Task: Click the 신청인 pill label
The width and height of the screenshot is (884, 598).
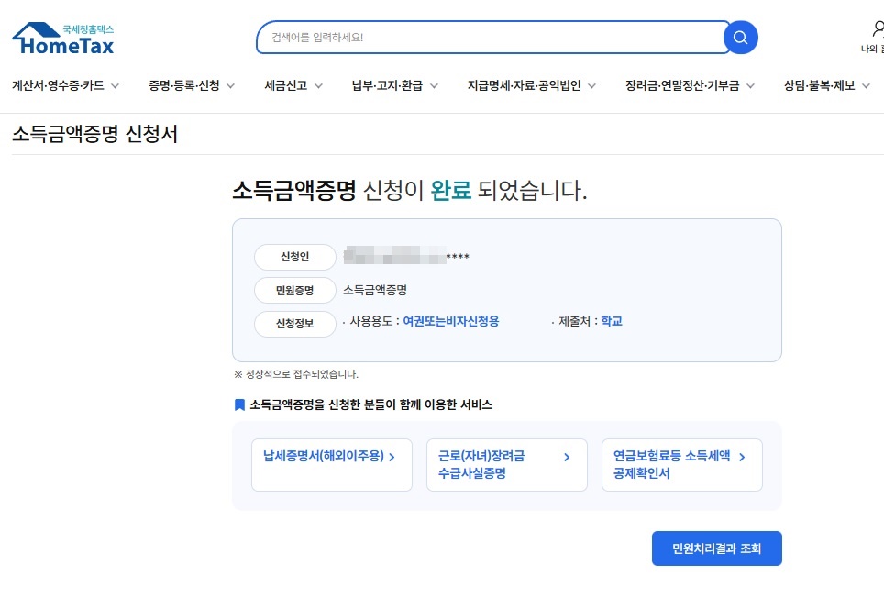Action: tap(293, 257)
